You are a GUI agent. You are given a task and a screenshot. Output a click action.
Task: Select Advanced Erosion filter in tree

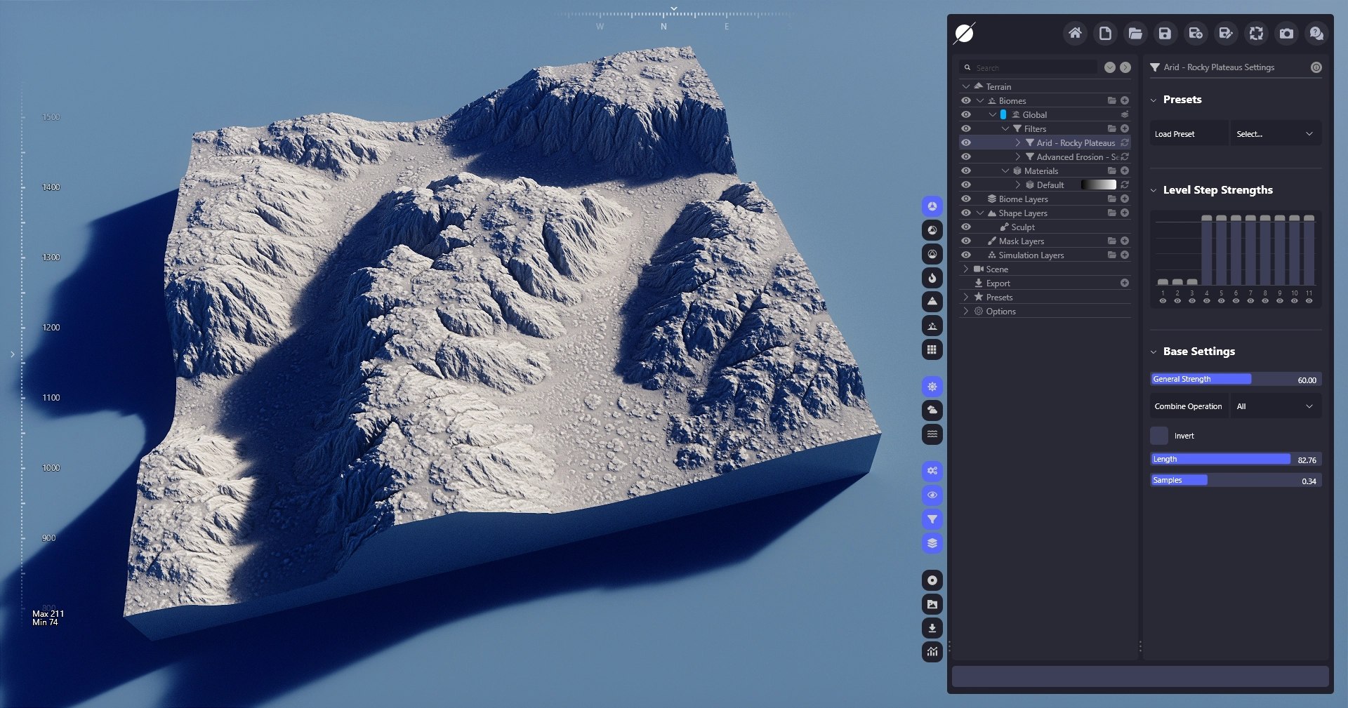[1074, 156]
